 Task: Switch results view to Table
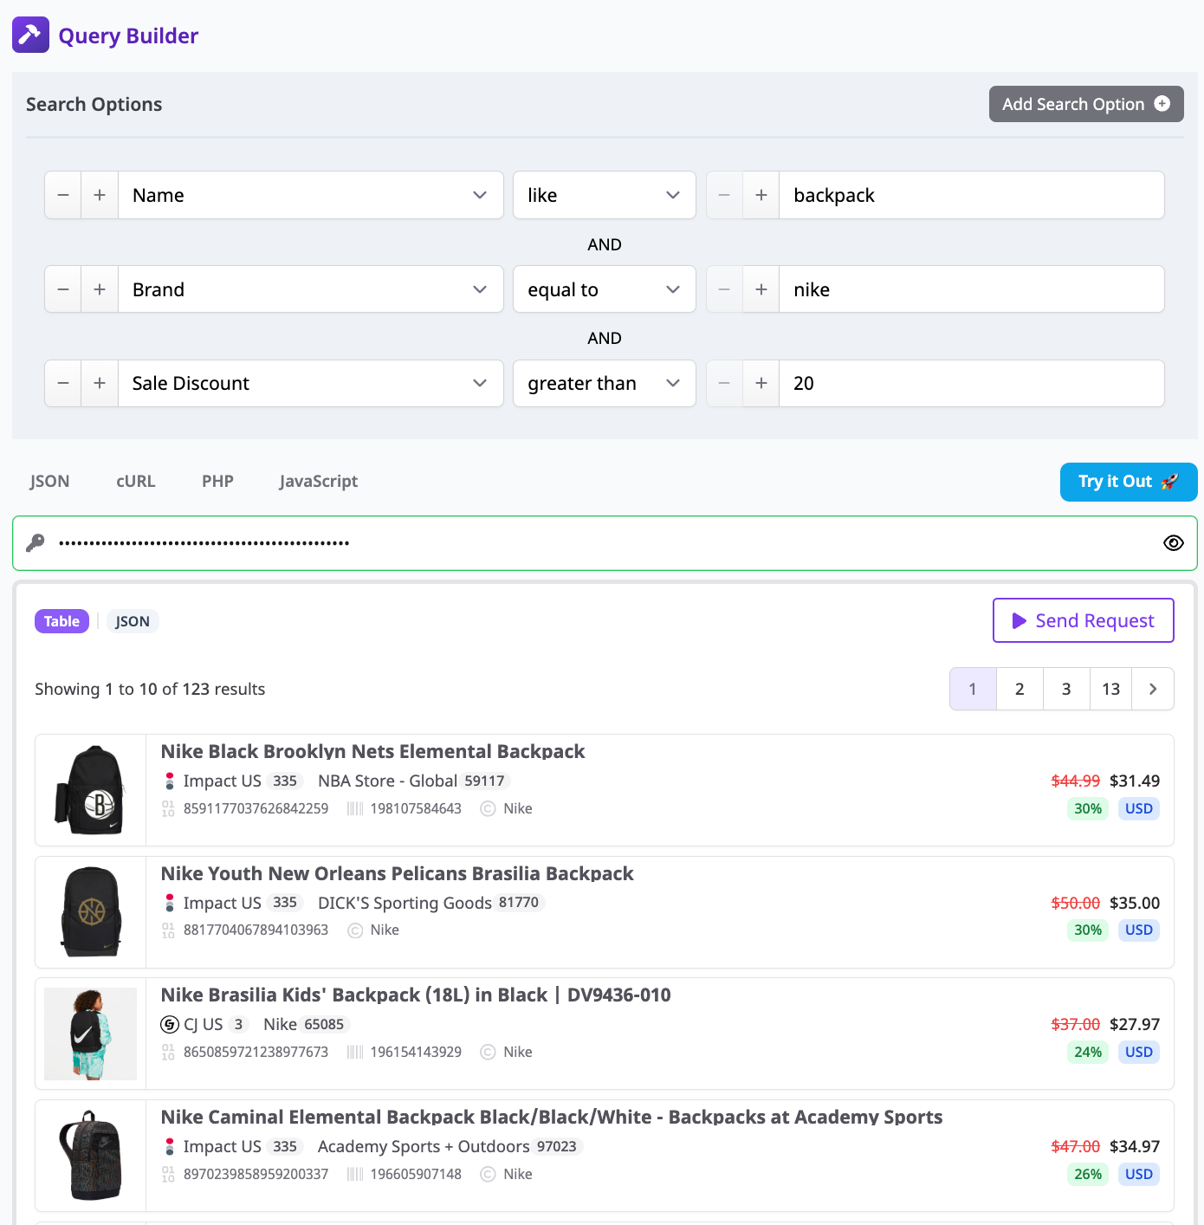pyautogui.click(x=61, y=621)
